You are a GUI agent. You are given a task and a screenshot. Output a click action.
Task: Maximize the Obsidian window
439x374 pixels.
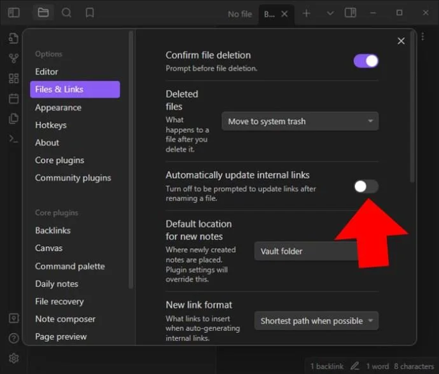tap(400, 13)
